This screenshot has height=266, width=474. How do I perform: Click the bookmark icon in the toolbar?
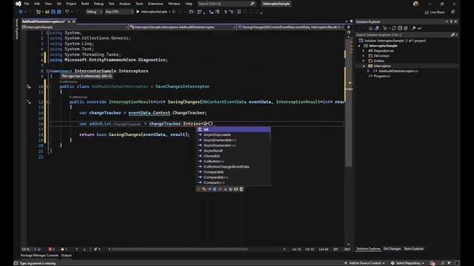(239, 12)
